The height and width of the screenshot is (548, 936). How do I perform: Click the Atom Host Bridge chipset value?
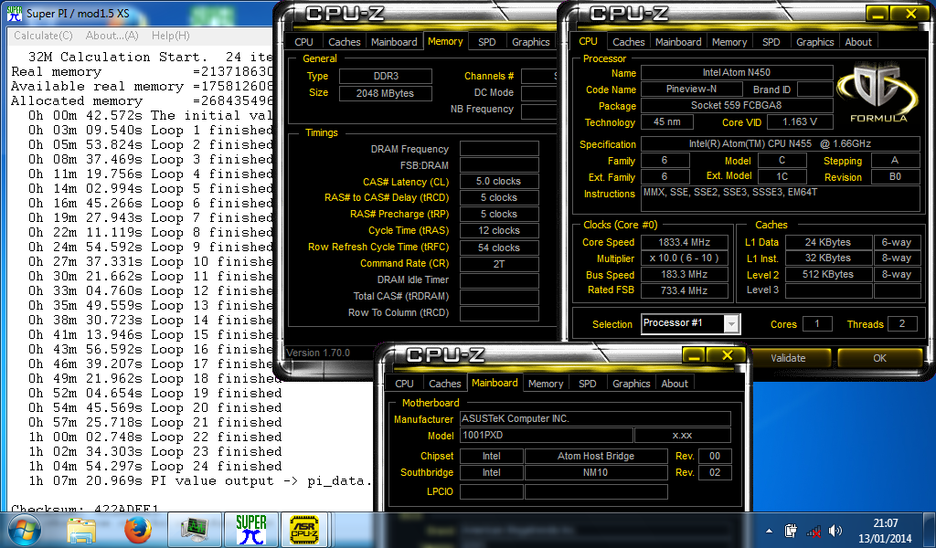click(596, 456)
